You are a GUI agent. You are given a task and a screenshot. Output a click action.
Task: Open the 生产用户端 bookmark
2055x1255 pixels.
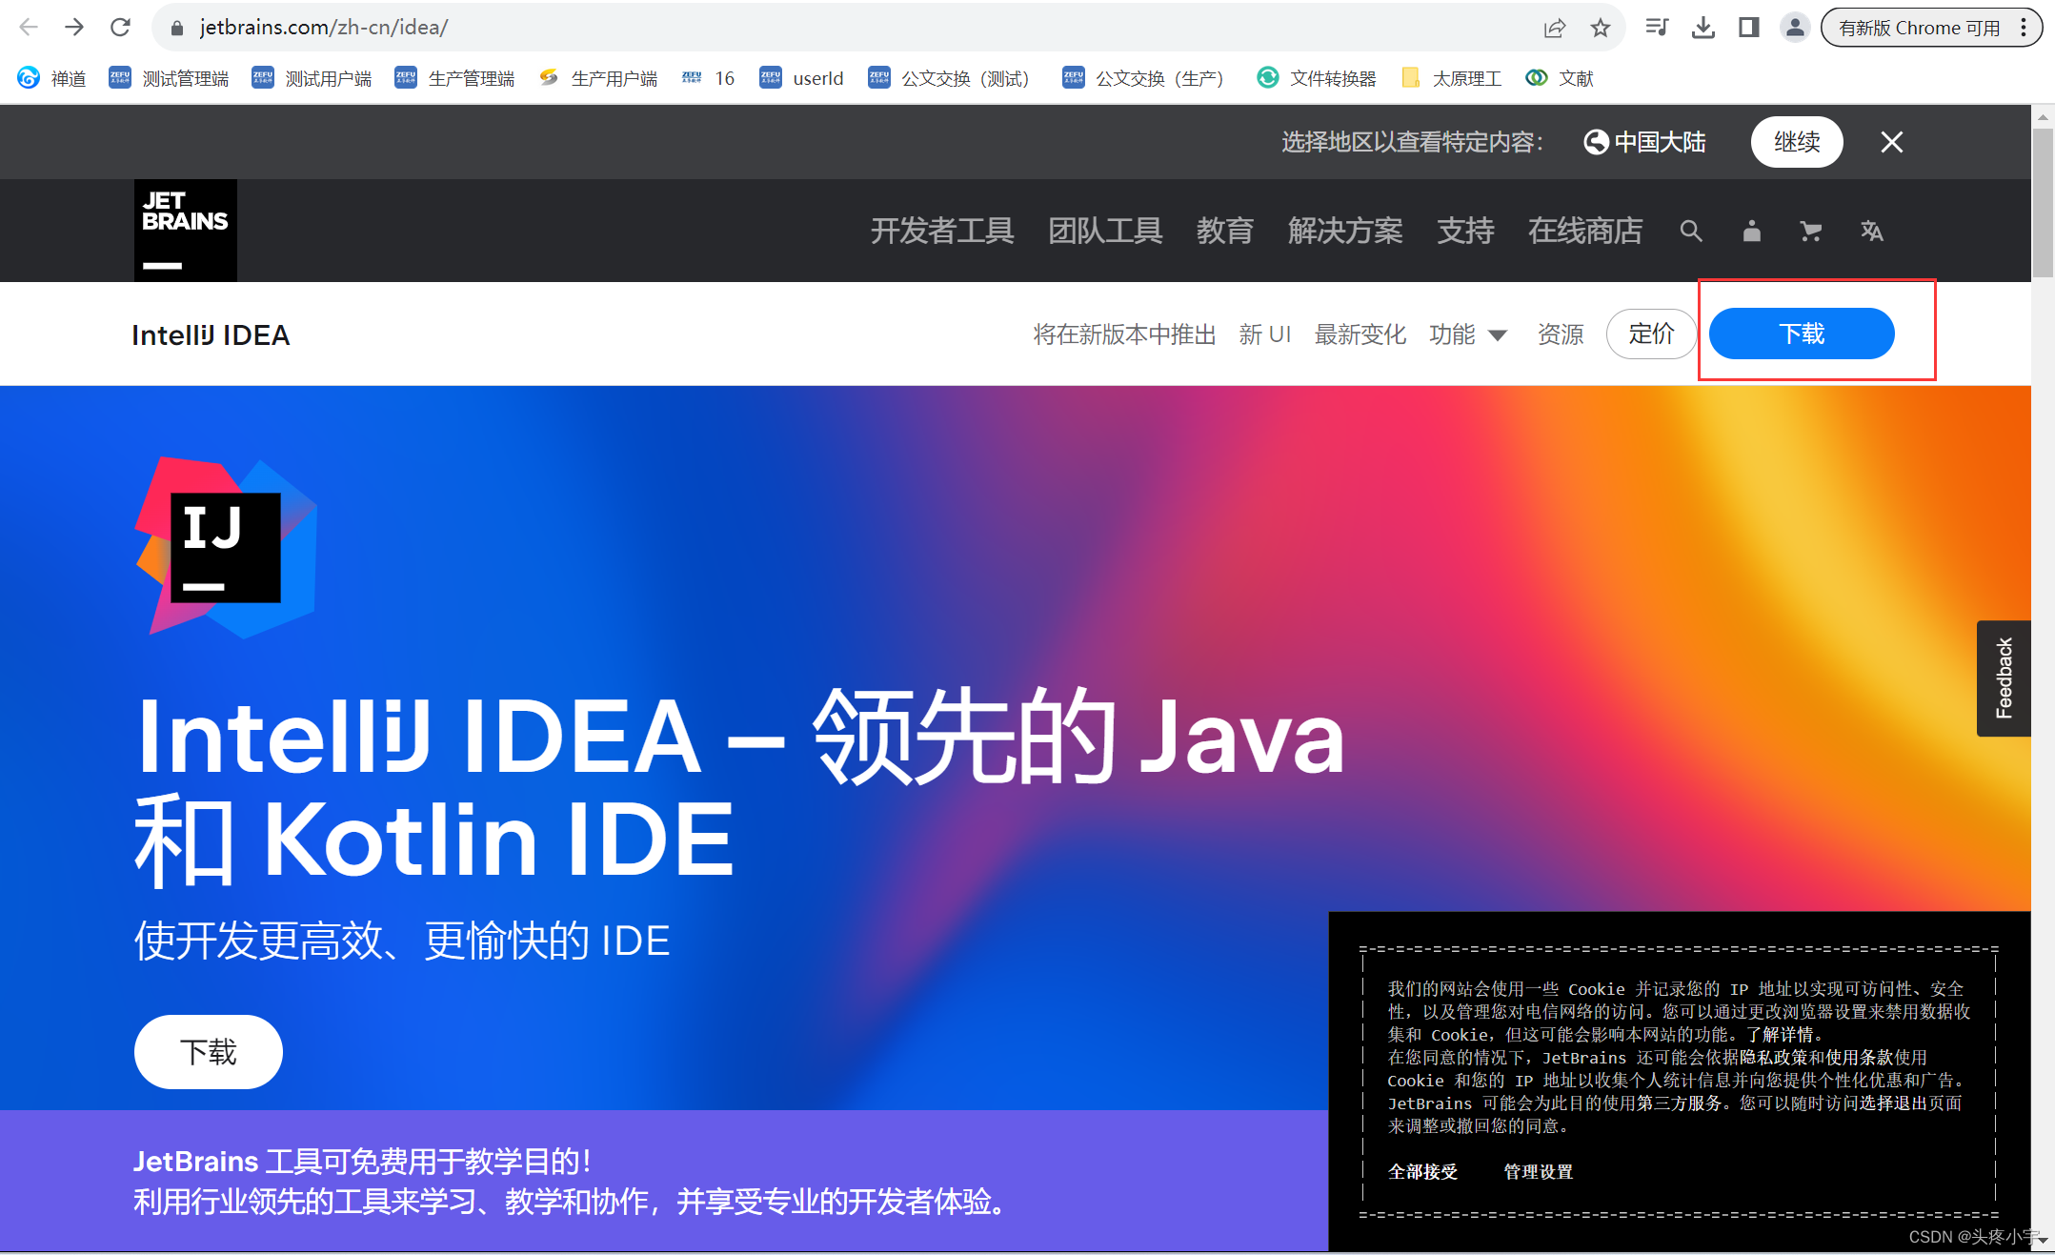click(x=597, y=78)
